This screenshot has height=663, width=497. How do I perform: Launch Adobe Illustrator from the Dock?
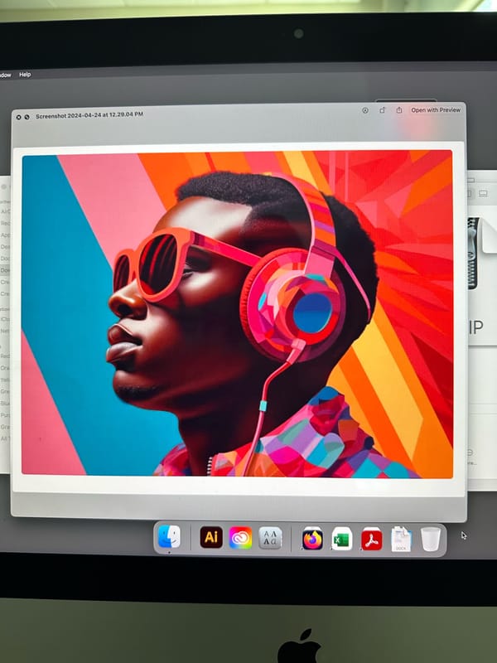(211, 538)
